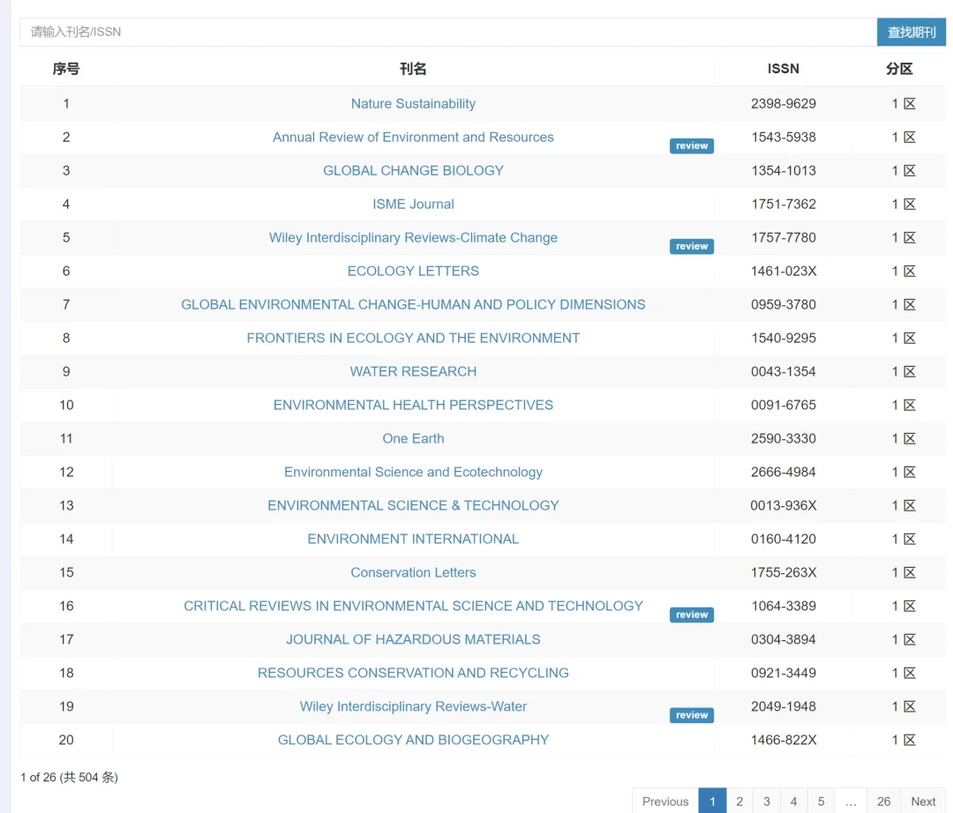Viewport: 953px width, 813px height.
Task: Open the WATER RESEARCH journal page
Action: click(413, 372)
